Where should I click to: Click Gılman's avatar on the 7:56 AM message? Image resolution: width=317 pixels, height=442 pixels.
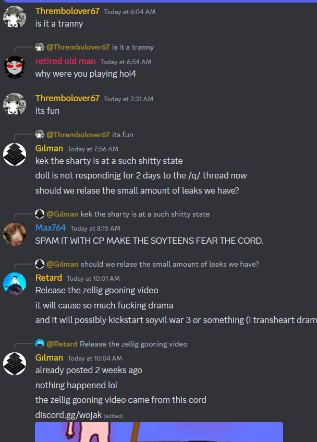15,154
